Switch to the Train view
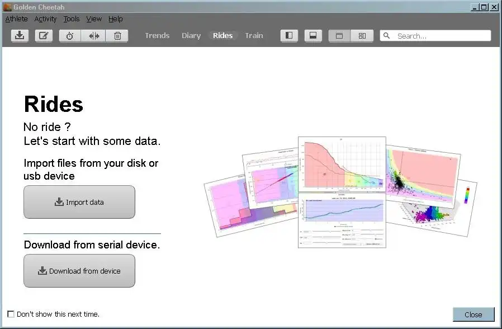 click(254, 36)
